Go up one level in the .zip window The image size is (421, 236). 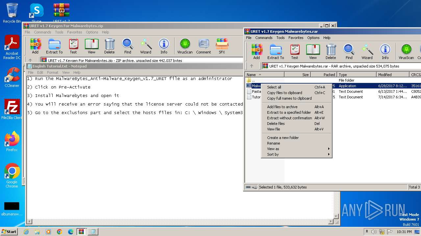[30, 61]
